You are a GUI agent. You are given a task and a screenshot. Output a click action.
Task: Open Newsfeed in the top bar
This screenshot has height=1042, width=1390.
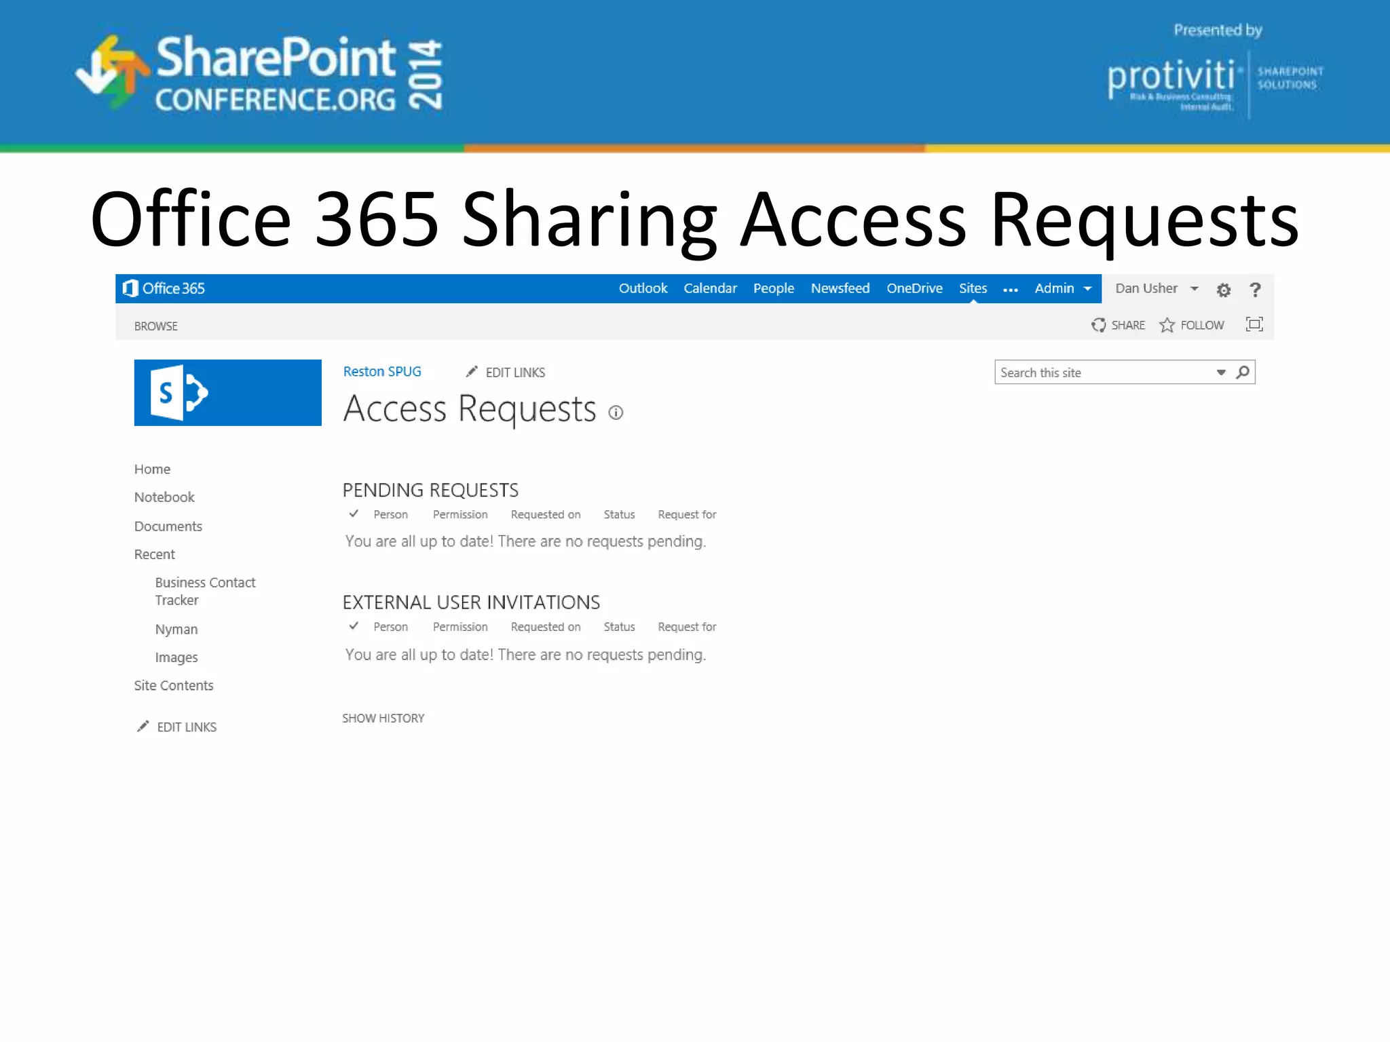(840, 288)
